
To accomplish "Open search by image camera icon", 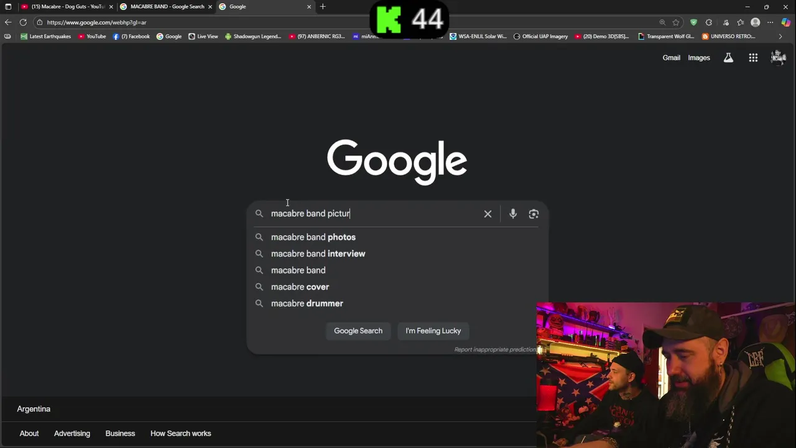I will (x=534, y=213).
